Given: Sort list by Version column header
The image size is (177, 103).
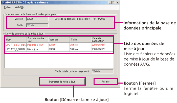Looking at the screenshot, I should 59,40.
